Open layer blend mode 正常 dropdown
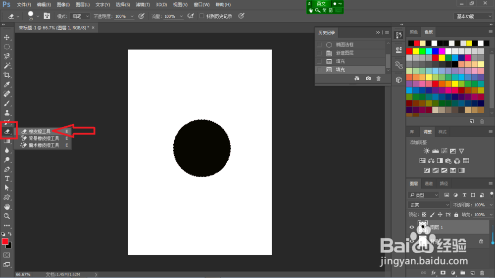This screenshot has width=495, height=278. tap(429, 205)
